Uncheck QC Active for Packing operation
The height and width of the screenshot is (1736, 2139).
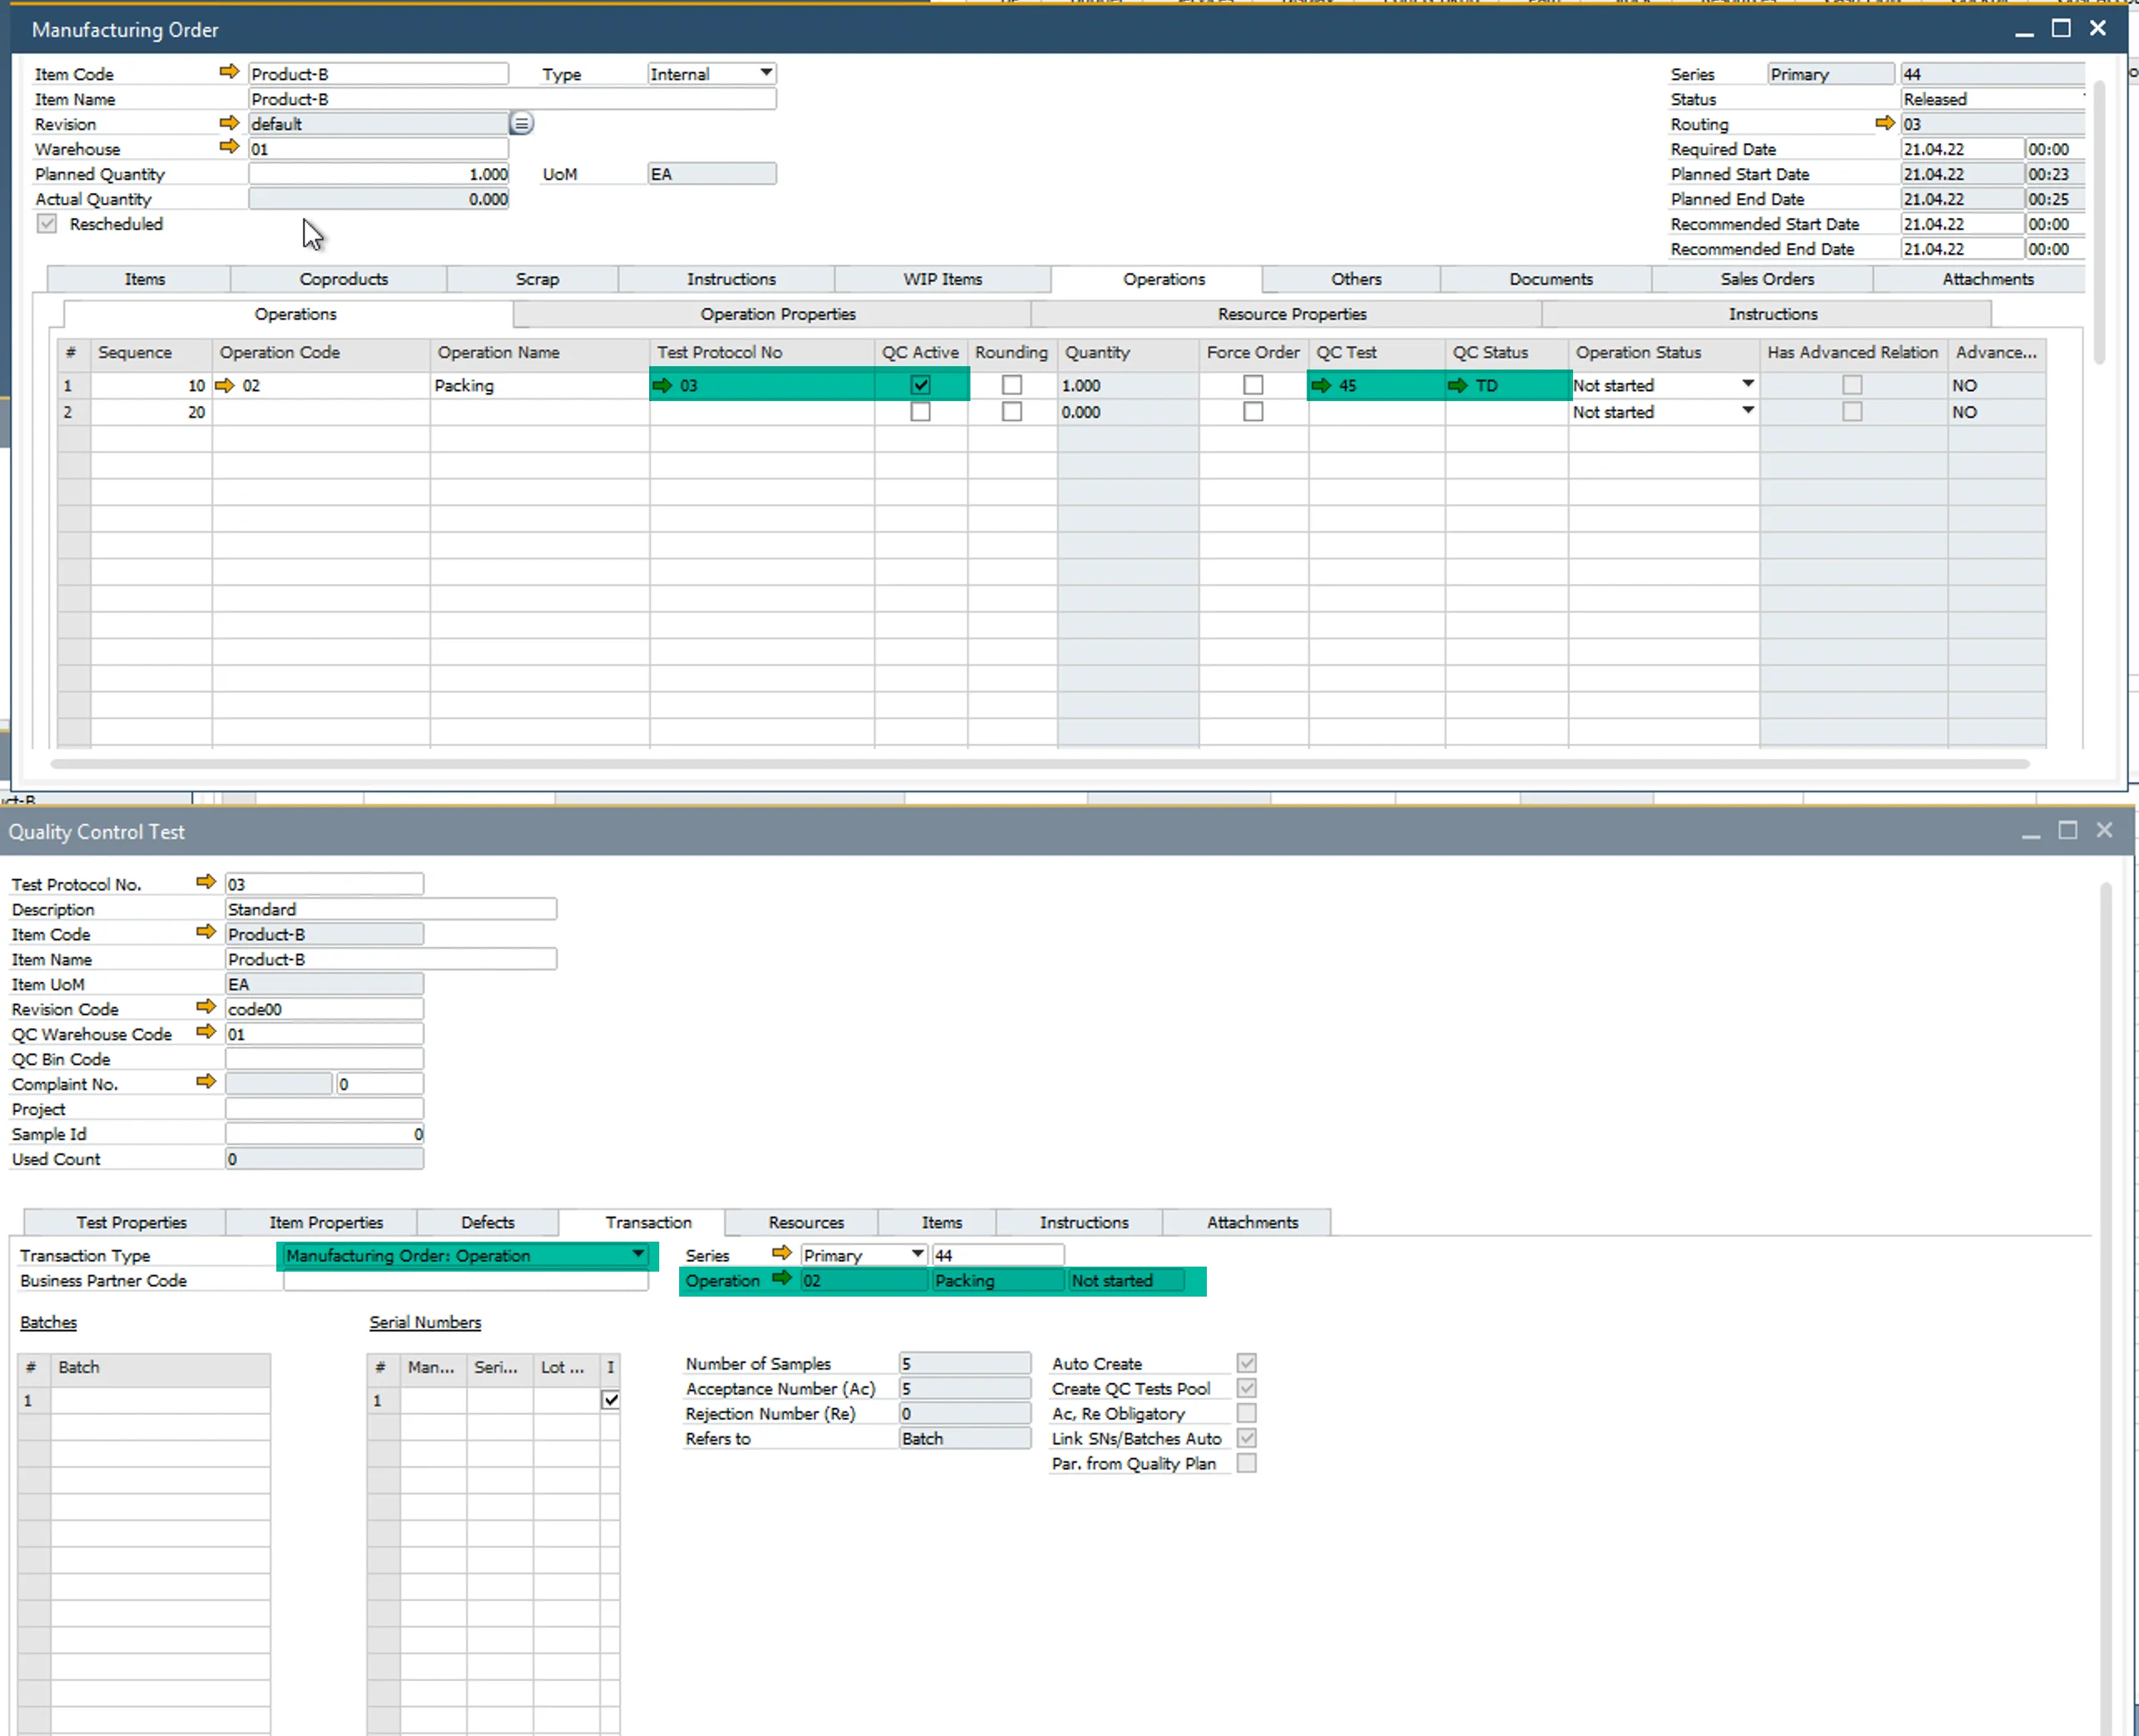(920, 385)
